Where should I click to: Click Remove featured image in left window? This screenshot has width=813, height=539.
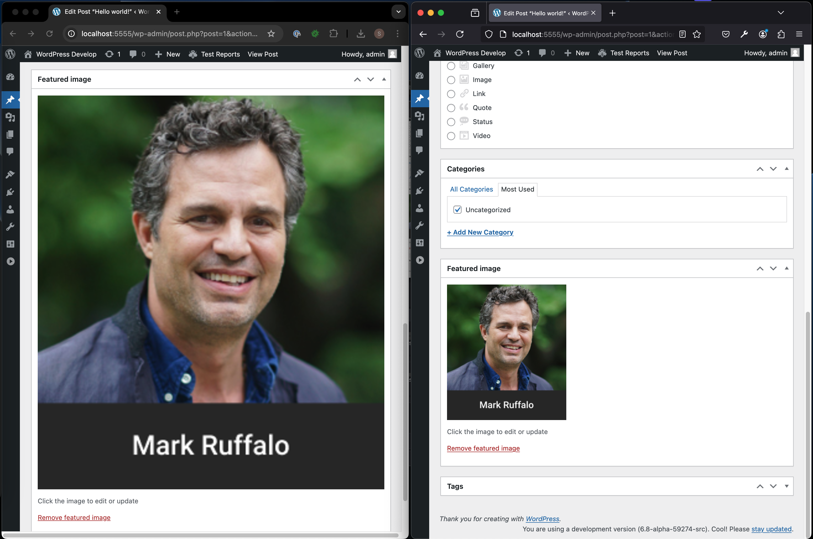pyautogui.click(x=74, y=517)
